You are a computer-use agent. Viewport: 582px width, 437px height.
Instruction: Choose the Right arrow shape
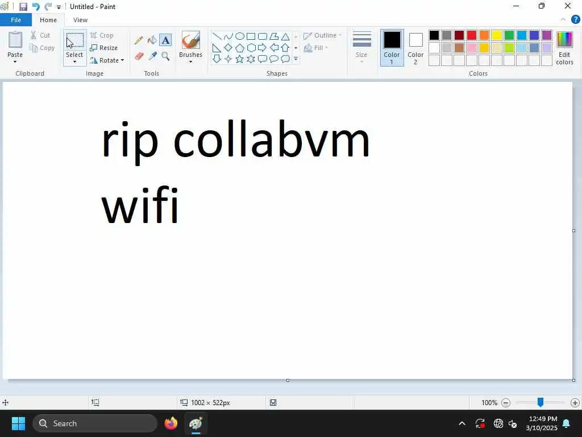click(x=263, y=48)
